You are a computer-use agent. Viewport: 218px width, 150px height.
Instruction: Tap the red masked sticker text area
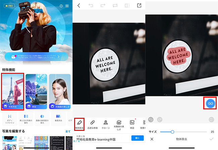coord(178,56)
